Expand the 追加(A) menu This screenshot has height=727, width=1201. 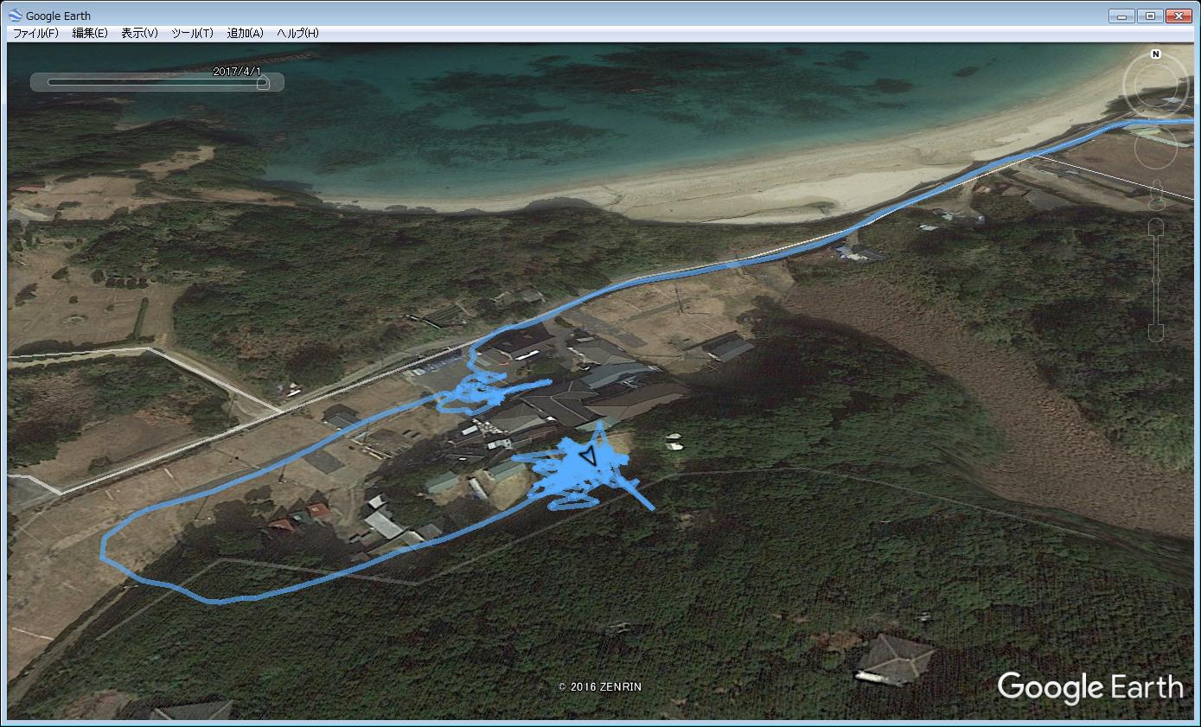[x=245, y=33]
